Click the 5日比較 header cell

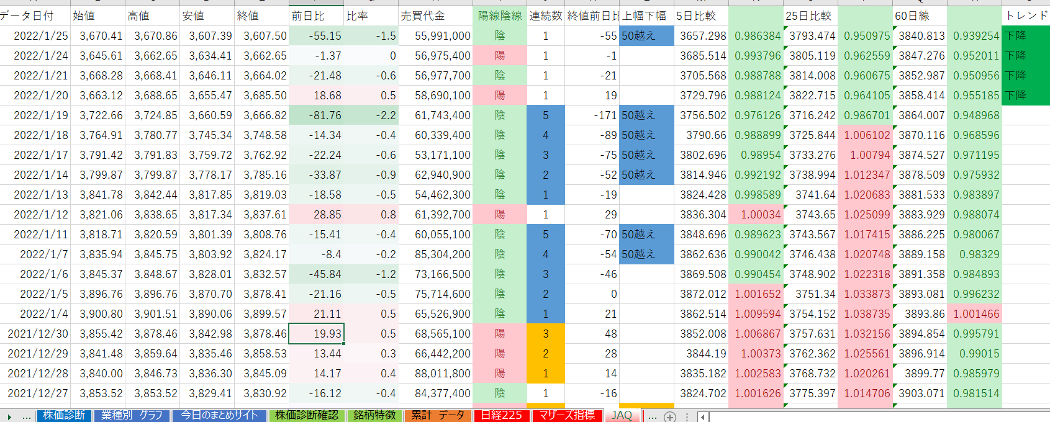coord(701,16)
